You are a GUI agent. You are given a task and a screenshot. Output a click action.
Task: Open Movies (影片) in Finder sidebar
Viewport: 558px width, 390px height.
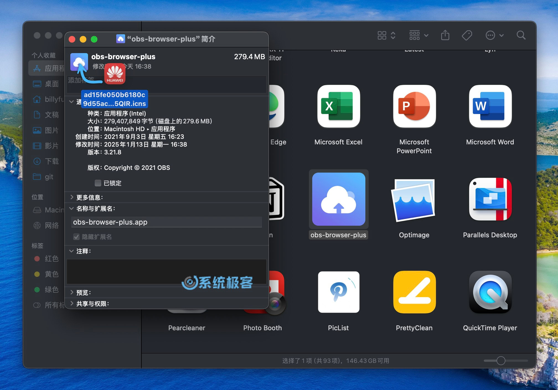click(x=46, y=146)
